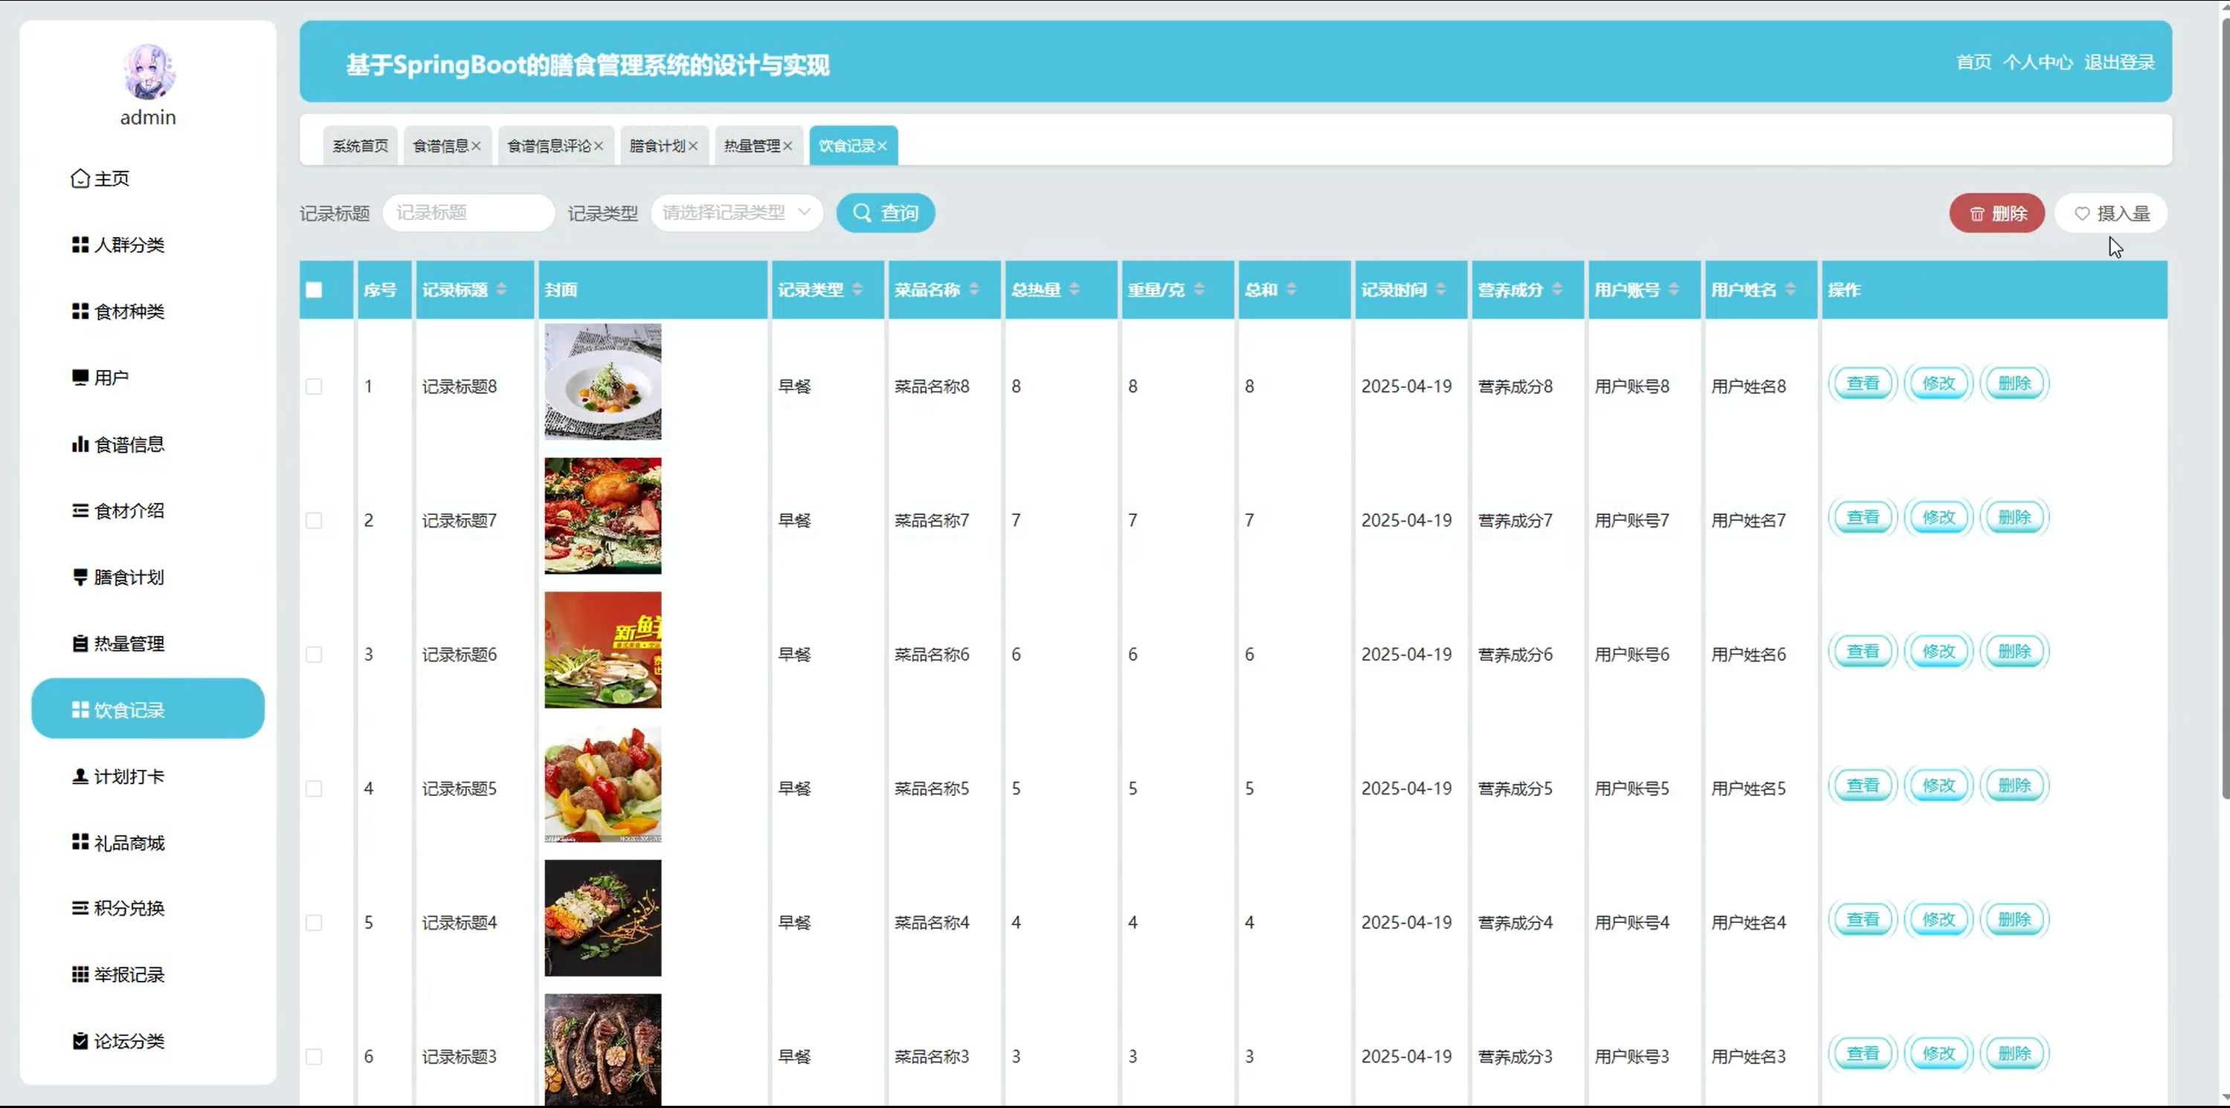Click 删除 for 记录标题6 row
The image size is (2230, 1108).
(x=2015, y=651)
